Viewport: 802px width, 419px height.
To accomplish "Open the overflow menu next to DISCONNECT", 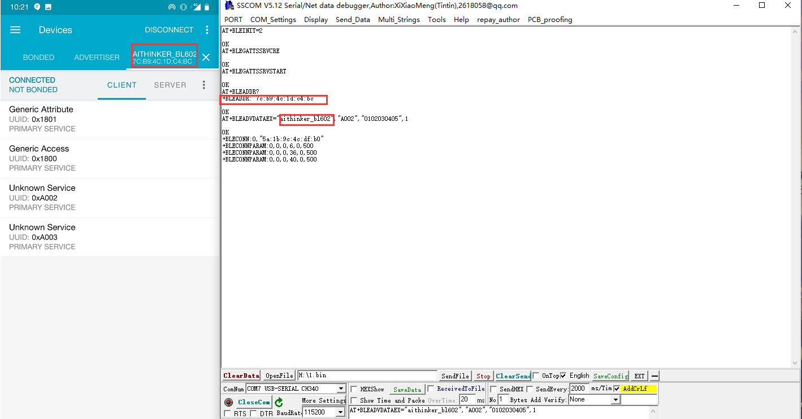I will 207,30.
